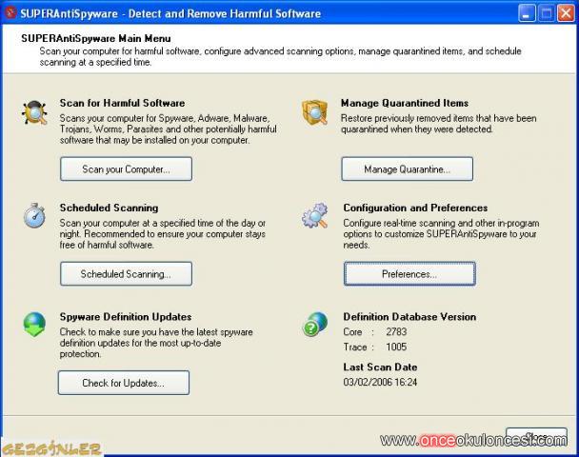Click the quarantine box icon

pos(314,112)
